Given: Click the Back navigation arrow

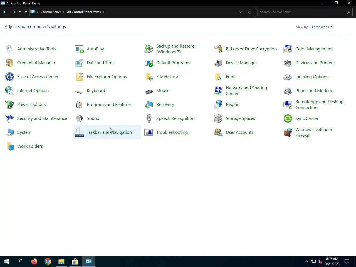Looking at the screenshot, I should click(x=5, y=12).
